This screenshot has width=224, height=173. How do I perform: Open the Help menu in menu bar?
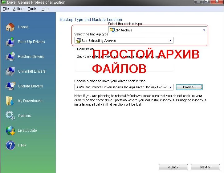[45, 9]
